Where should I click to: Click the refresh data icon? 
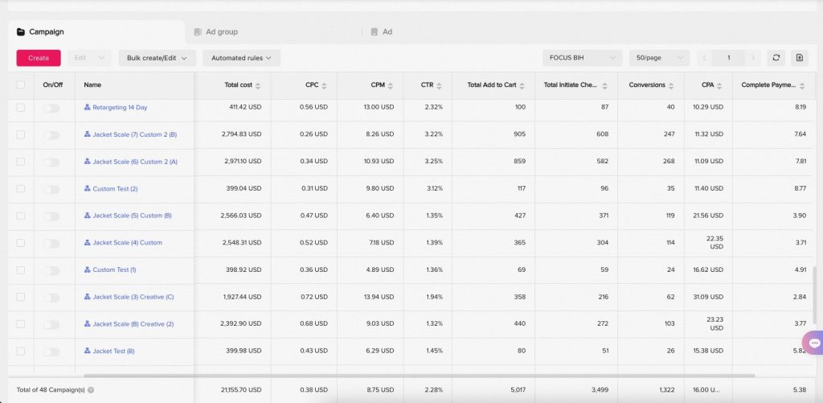(x=776, y=58)
